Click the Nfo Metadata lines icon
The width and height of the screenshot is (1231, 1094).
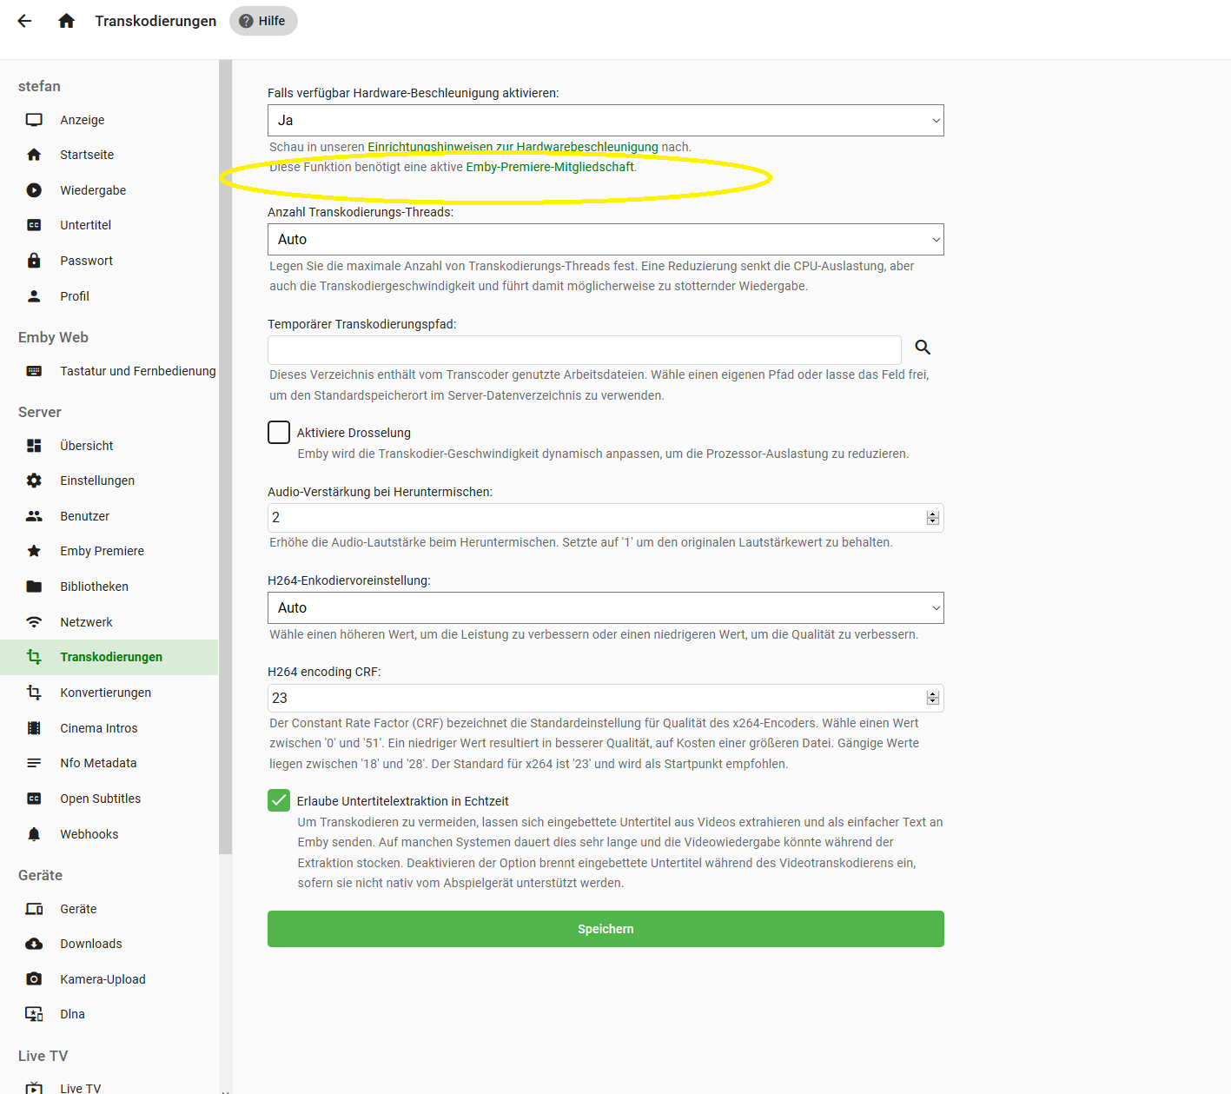tap(34, 763)
